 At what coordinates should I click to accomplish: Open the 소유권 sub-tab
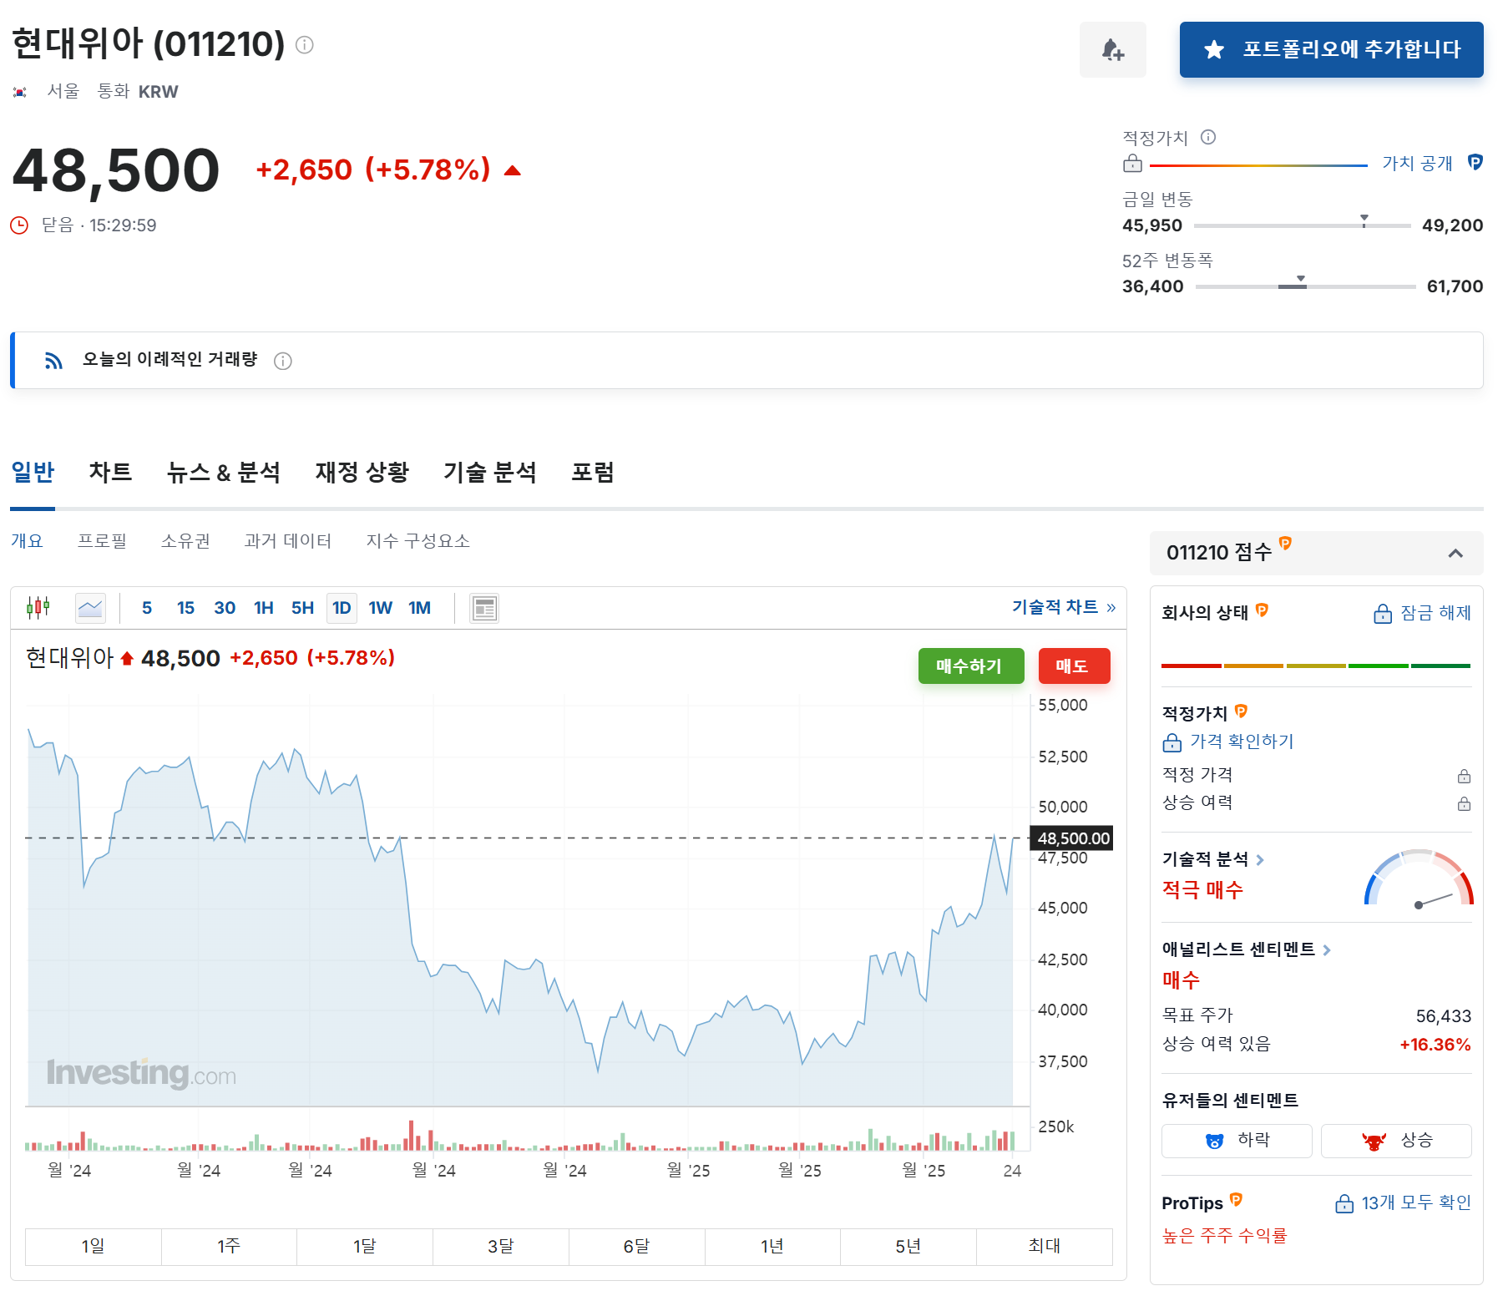pos(185,541)
